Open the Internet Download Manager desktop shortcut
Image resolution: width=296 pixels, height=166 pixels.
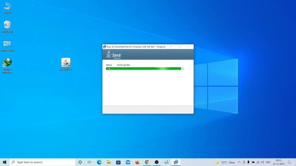(x=7, y=65)
